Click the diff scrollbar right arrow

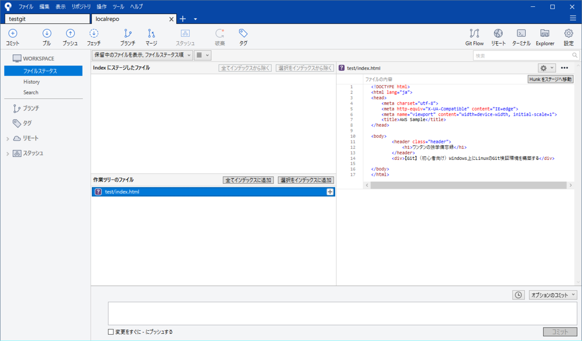coord(570,186)
